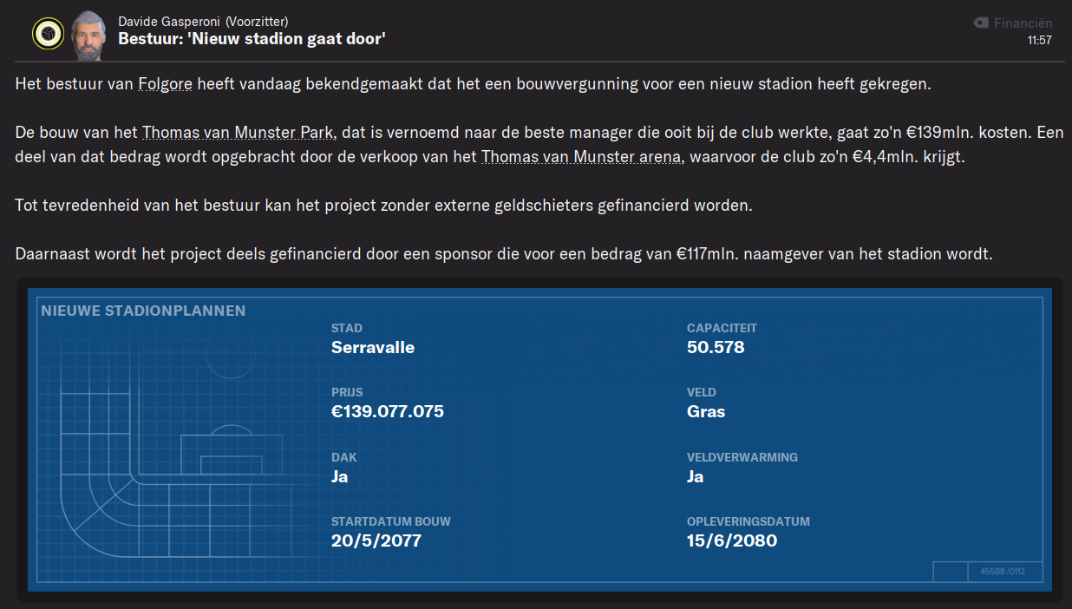Open the Financiën category label
Image resolution: width=1072 pixels, height=609 pixels.
pos(1023,23)
